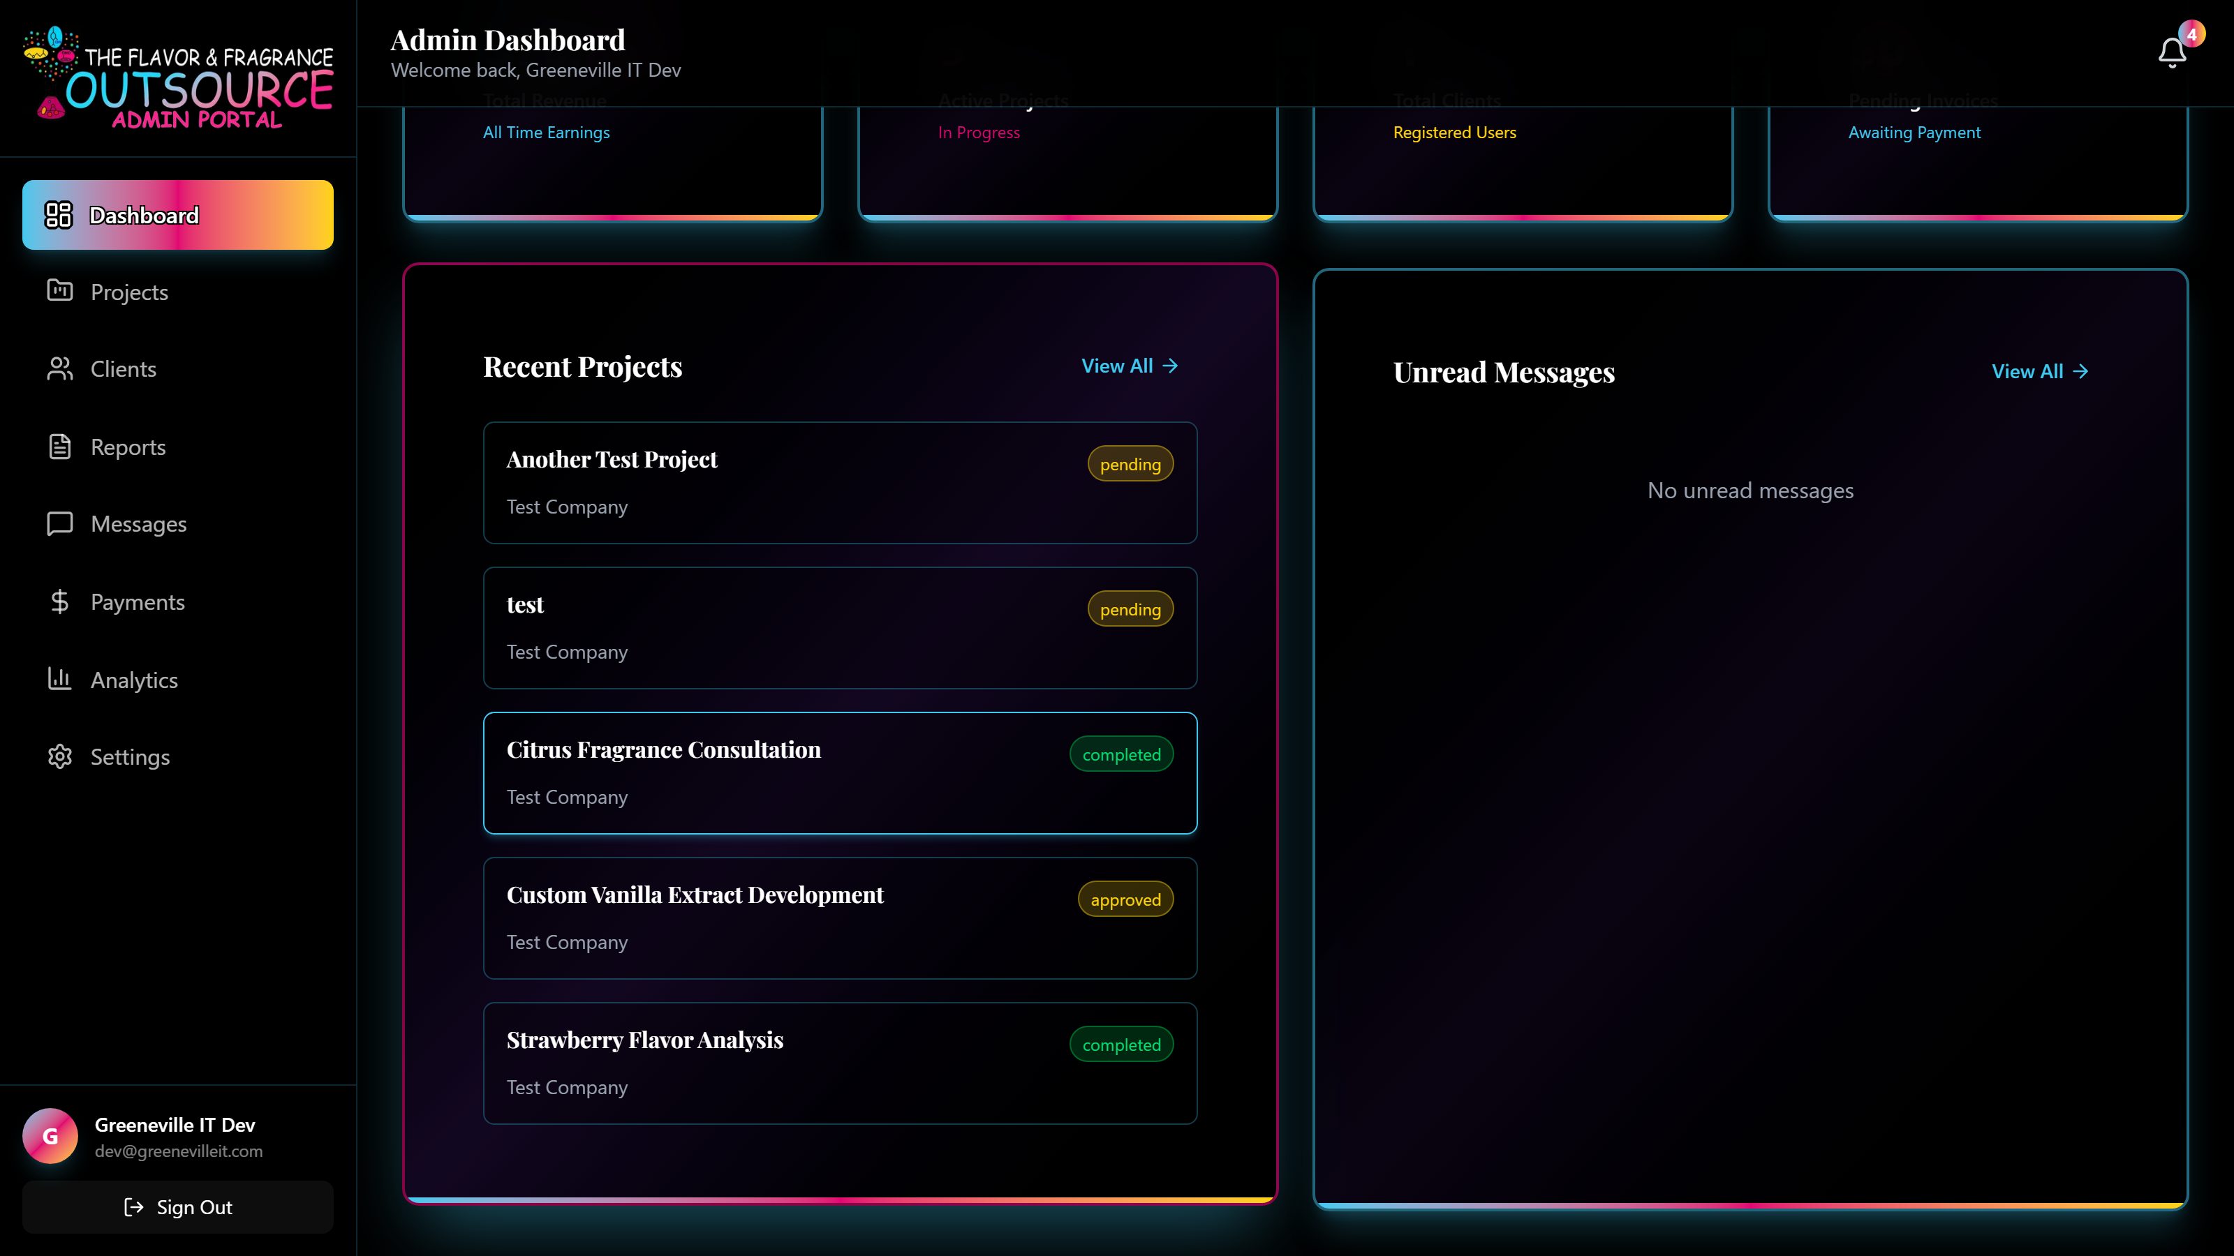Click the Sign Out button
Screen dimensions: 2234x1256
tap(178, 1206)
